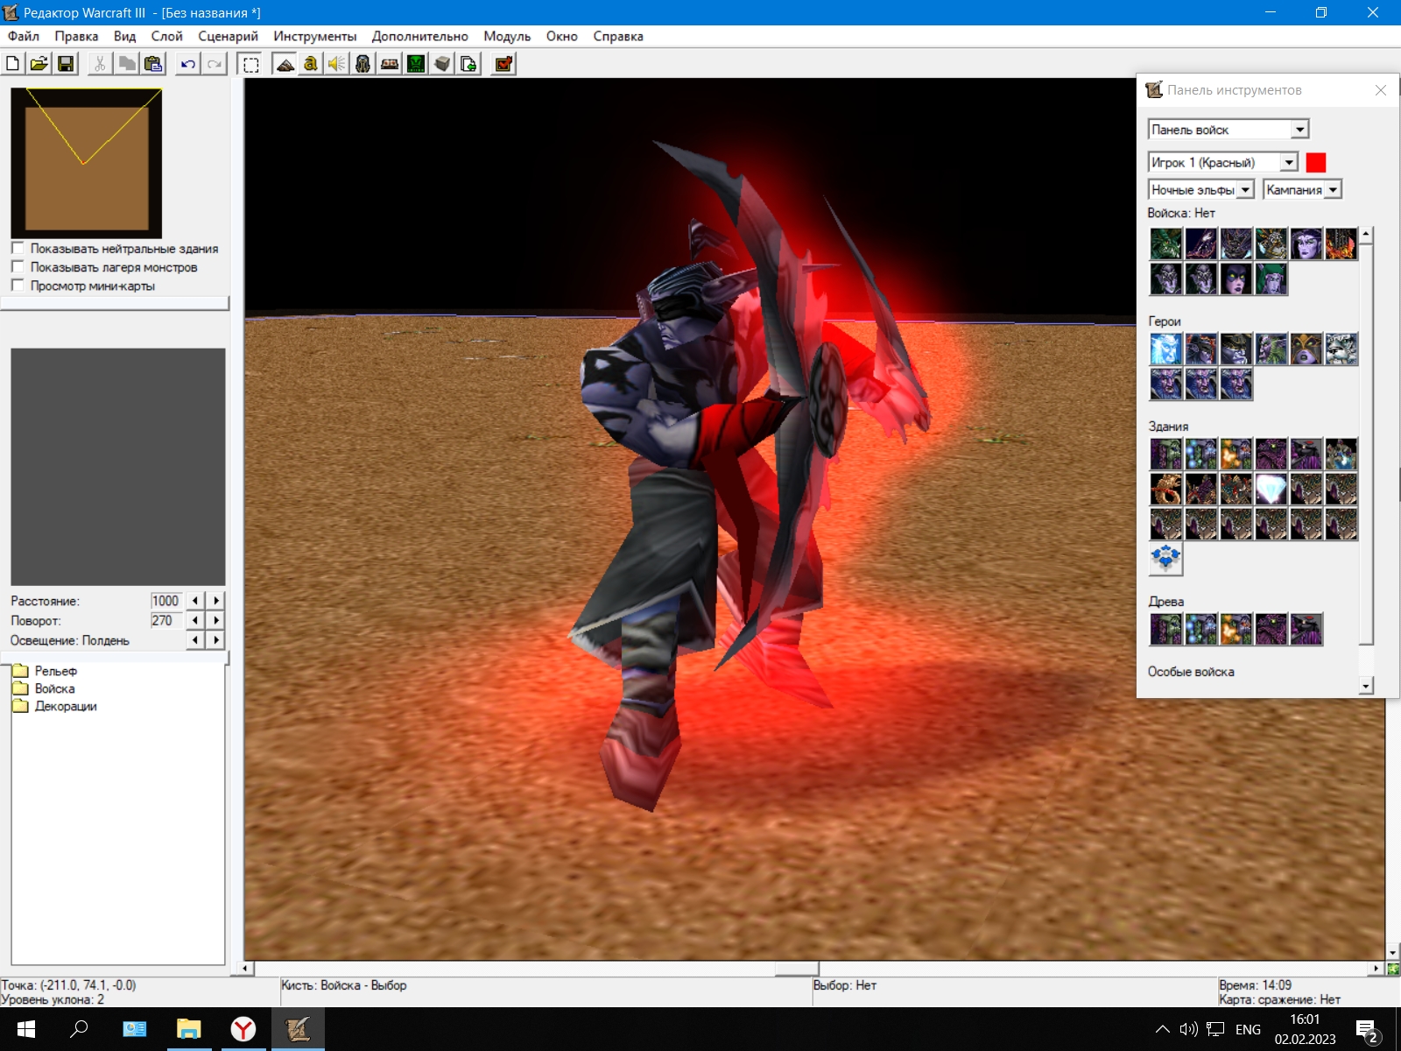
Task: Open the Правка menu
Action: pos(76,36)
